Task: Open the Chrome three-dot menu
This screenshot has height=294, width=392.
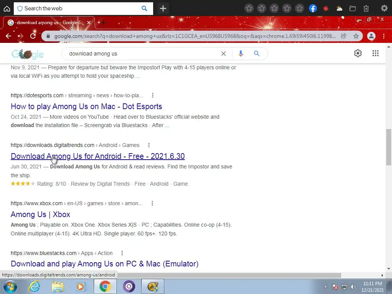Action: [x=384, y=36]
